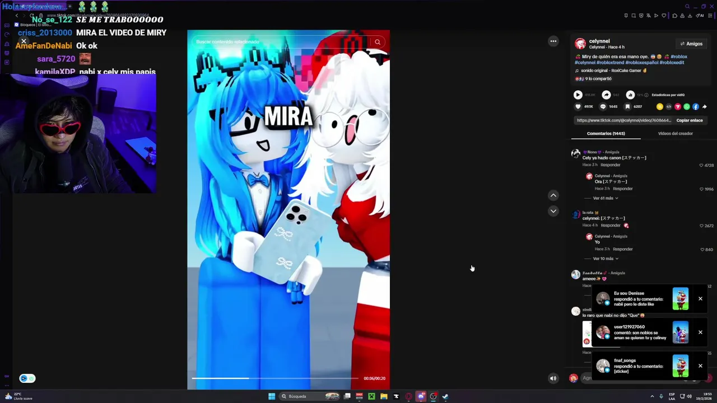Open the Steam icon in the taskbar
This screenshot has width=717, height=403.
coord(445,396)
